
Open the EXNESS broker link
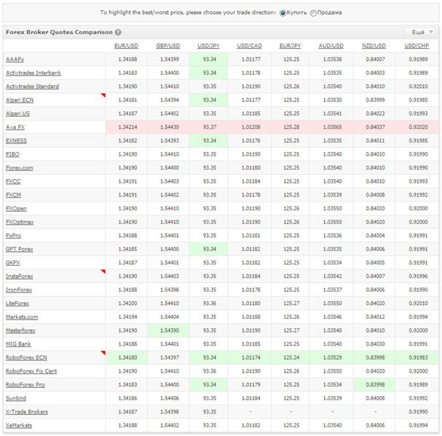pos(16,140)
